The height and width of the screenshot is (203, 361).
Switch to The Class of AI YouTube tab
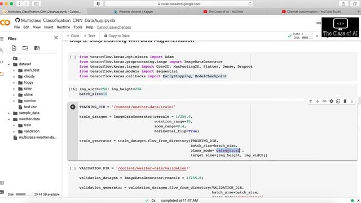tap(223, 11)
